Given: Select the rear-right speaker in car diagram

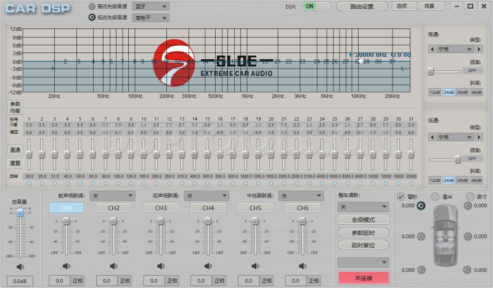Looking at the screenshot, I should [467, 270].
